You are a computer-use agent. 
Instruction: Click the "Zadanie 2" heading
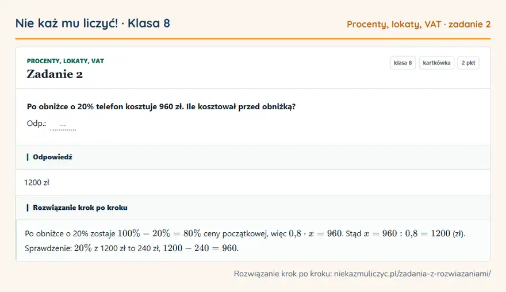tap(55, 74)
